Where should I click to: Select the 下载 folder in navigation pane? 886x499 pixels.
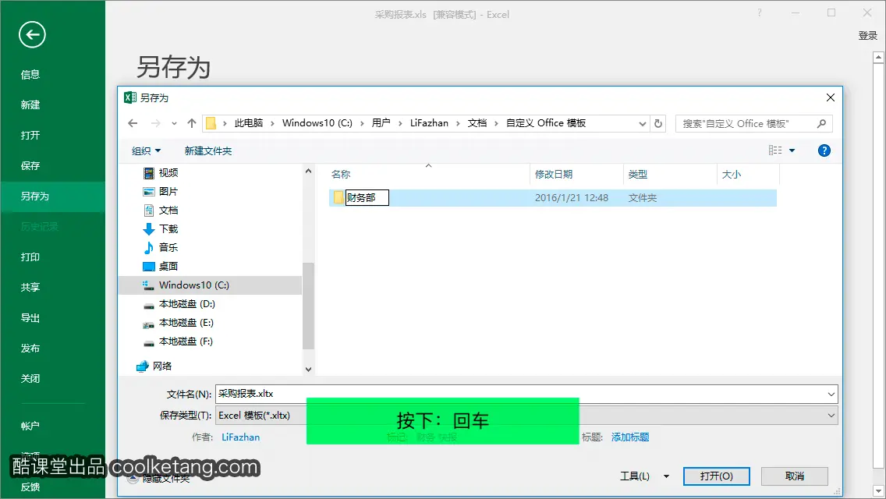[x=161, y=229]
